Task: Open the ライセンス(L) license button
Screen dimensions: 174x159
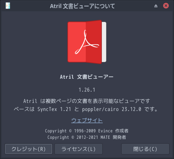Action: point(79,149)
